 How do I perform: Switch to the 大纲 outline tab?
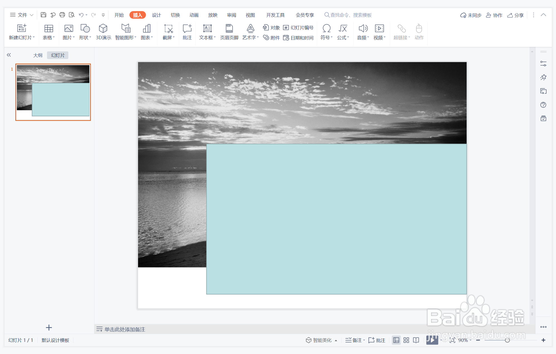[38, 55]
